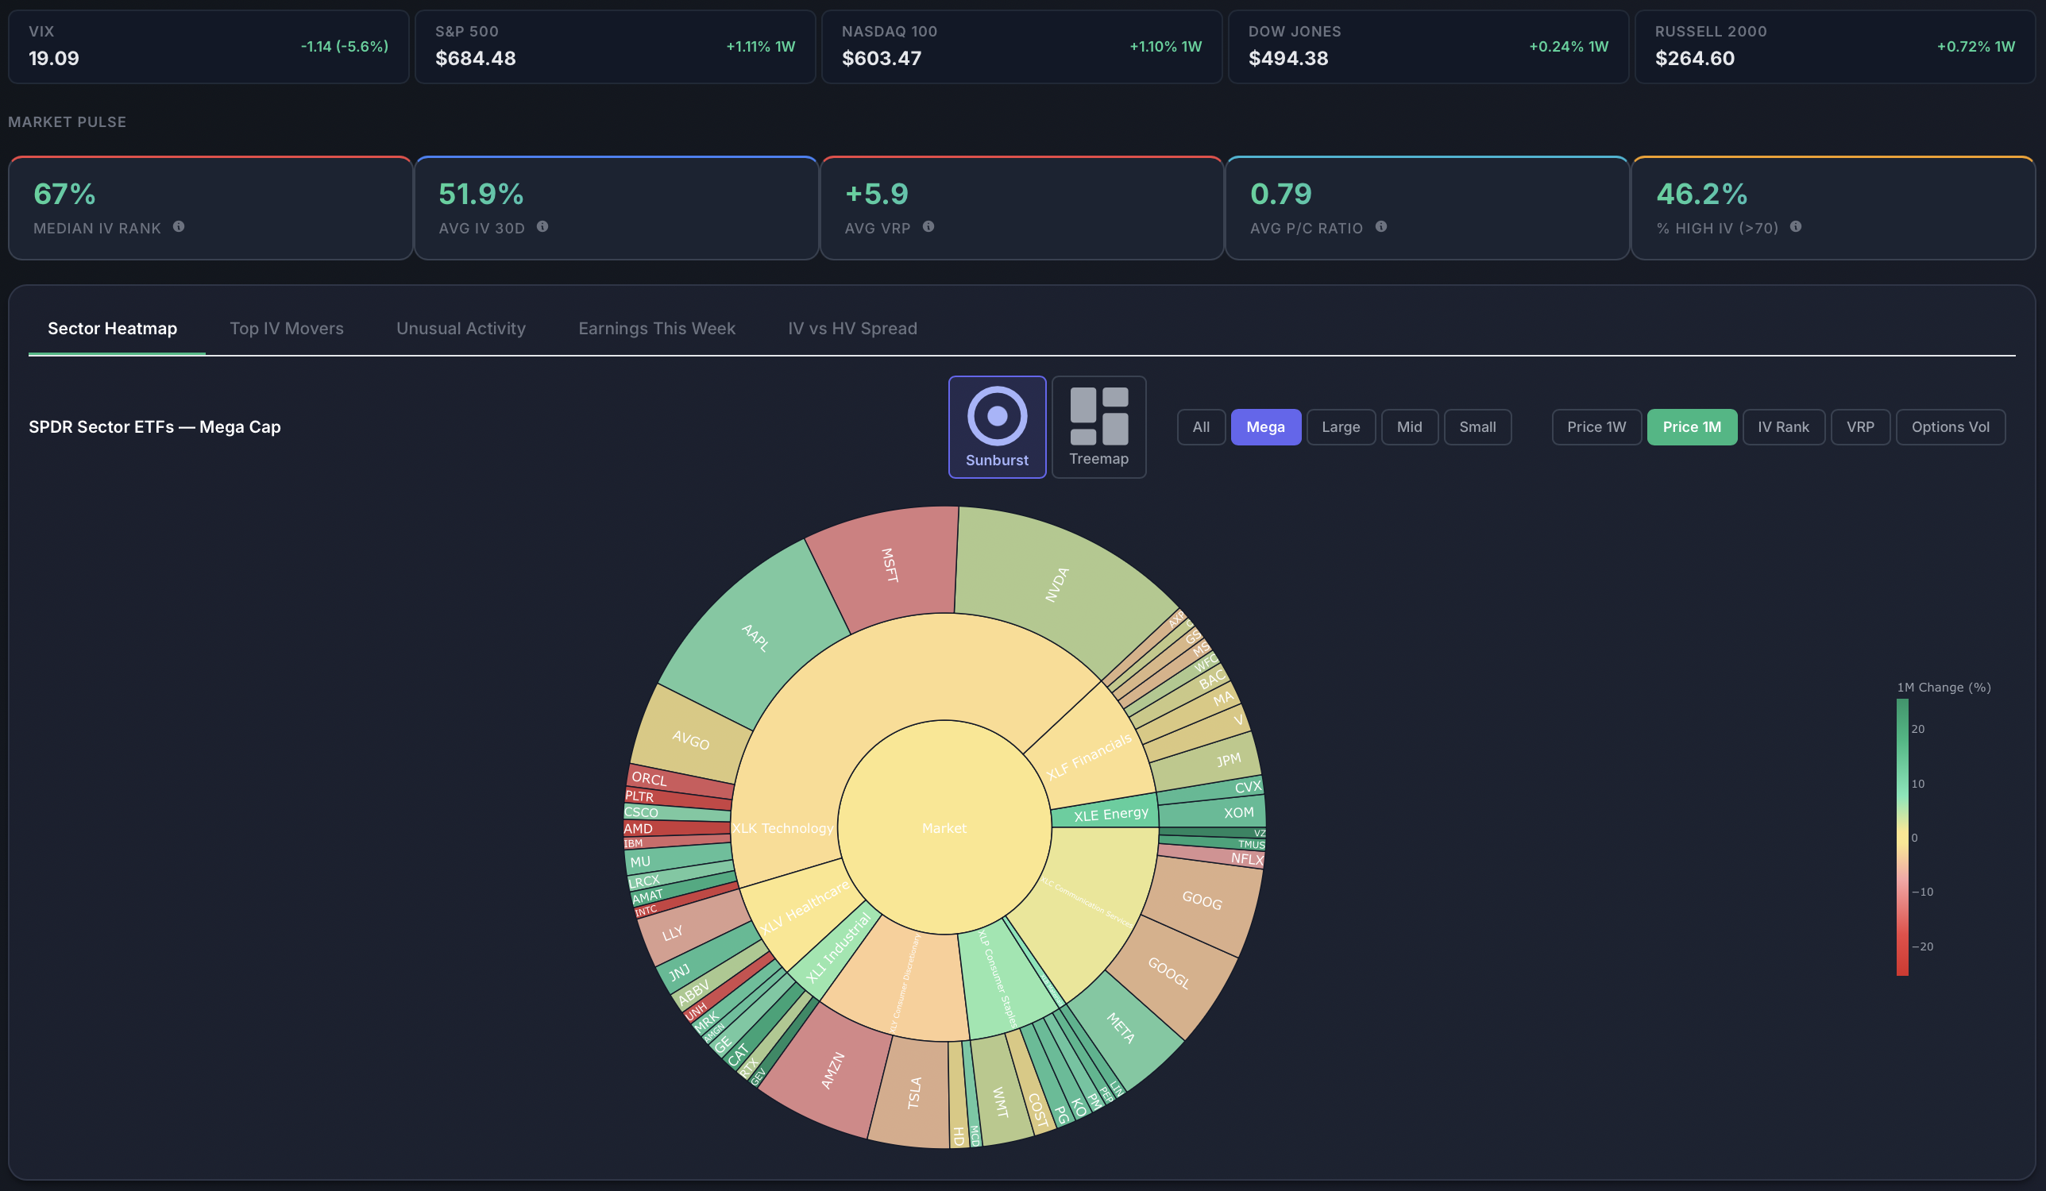This screenshot has width=2046, height=1191.
Task: Click the info icon for AVG P/C RATIO
Action: point(1381,228)
